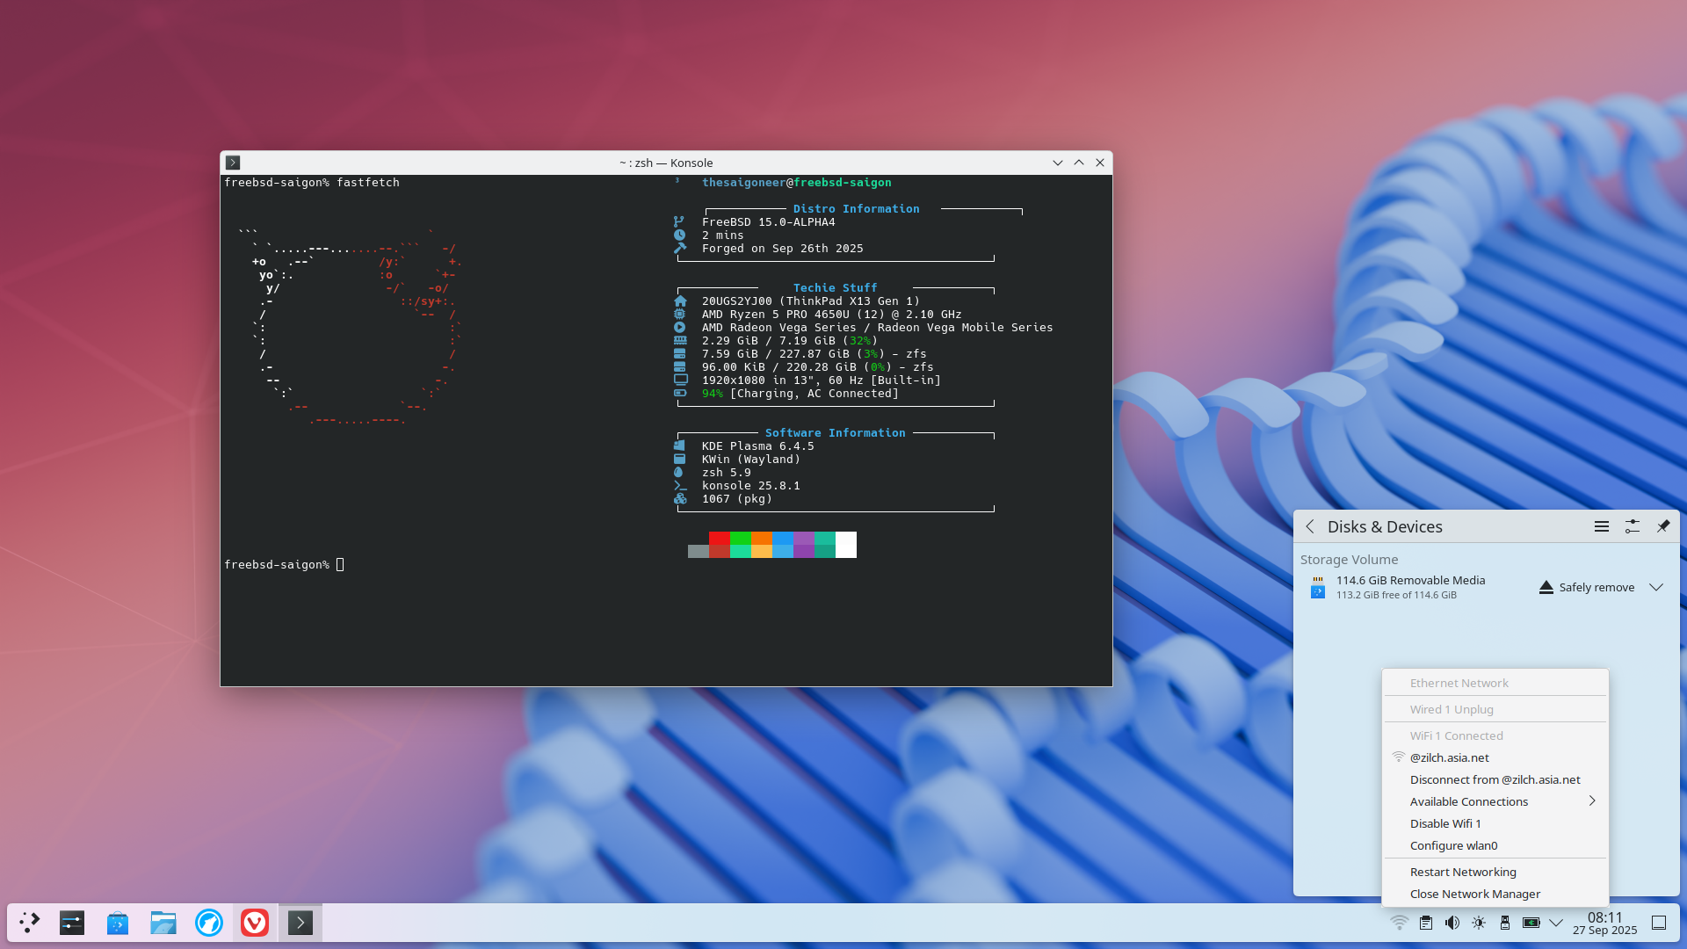Open brightness and color tray icon
Screen dimensions: 1687x949
point(1479,923)
